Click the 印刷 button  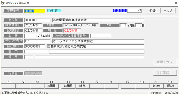(153, 11)
